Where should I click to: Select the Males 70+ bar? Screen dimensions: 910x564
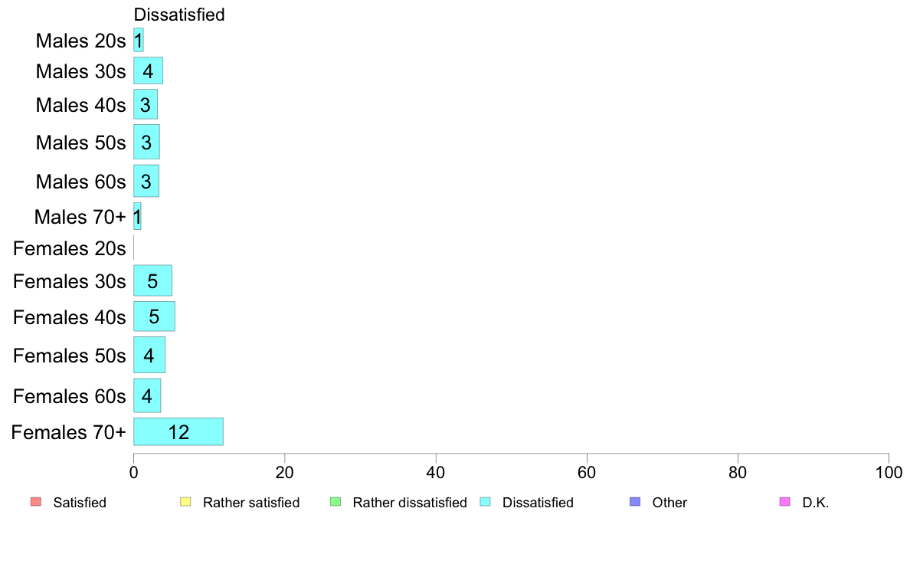137,216
